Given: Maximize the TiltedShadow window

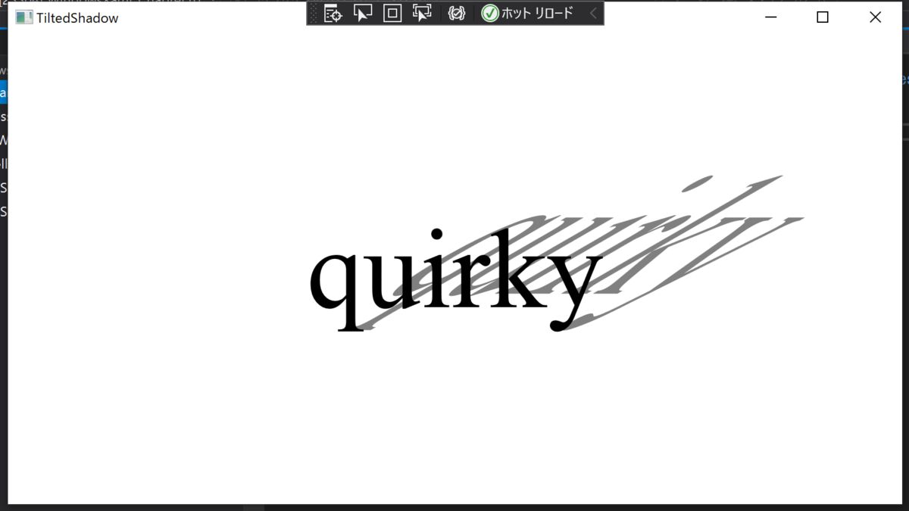Looking at the screenshot, I should pyautogui.click(x=822, y=17).
